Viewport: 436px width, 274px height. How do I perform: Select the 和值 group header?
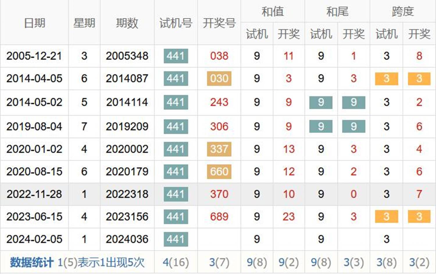point(272,11)
